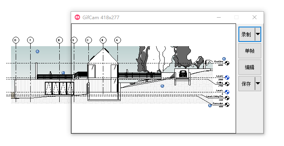Open the 编辑 (Edit) button
Viewport: 284px width, 146px height.
click(249, 67)
